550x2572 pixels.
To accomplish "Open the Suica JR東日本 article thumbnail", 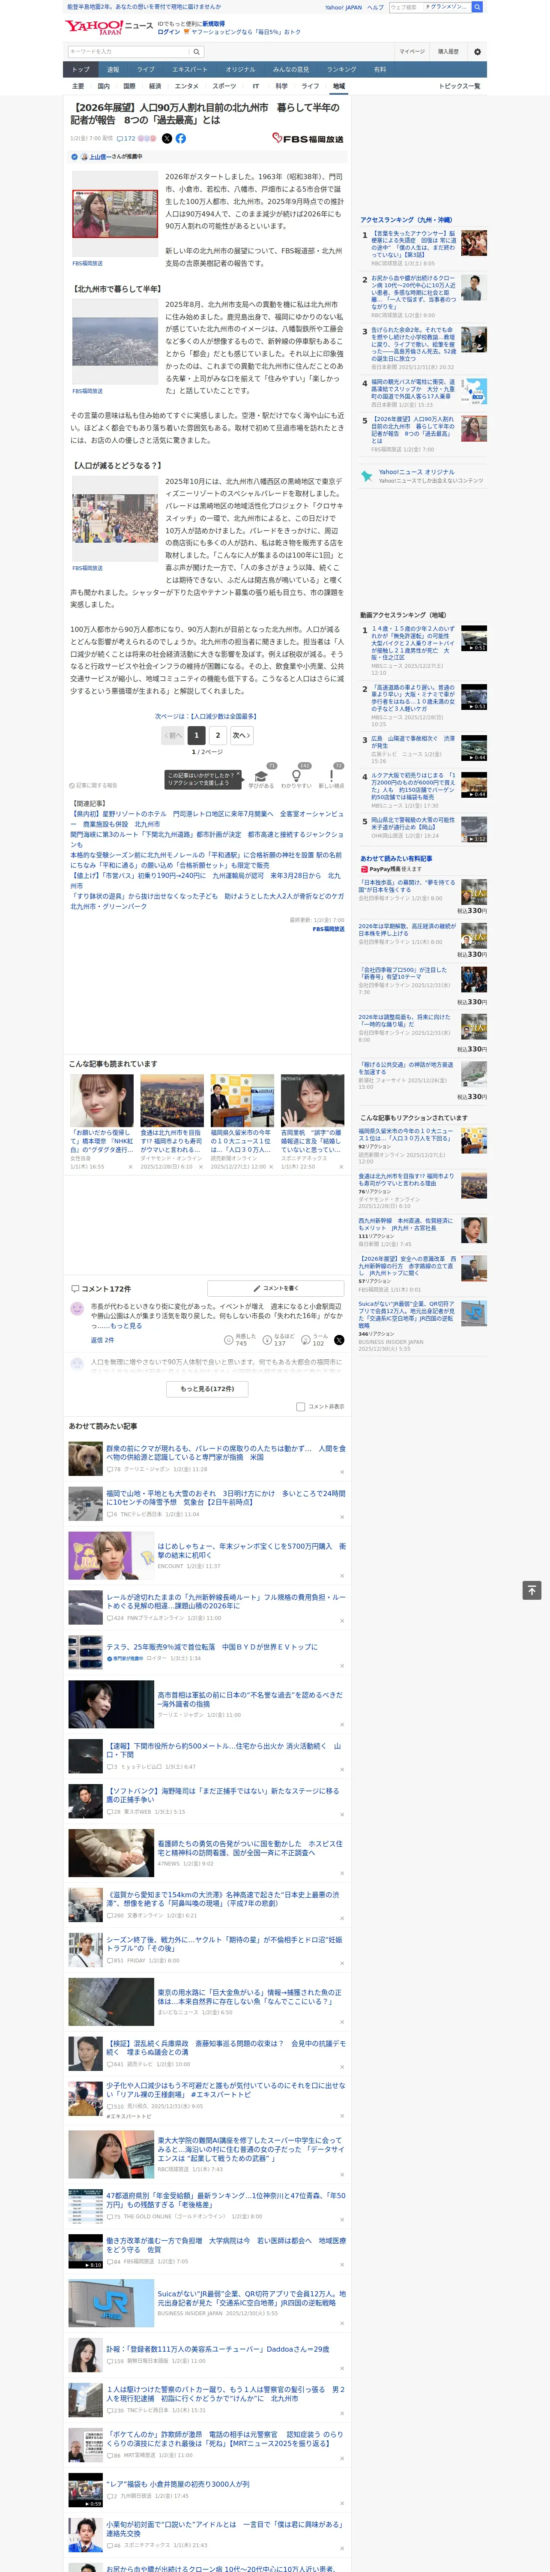I will point(111,2302).
